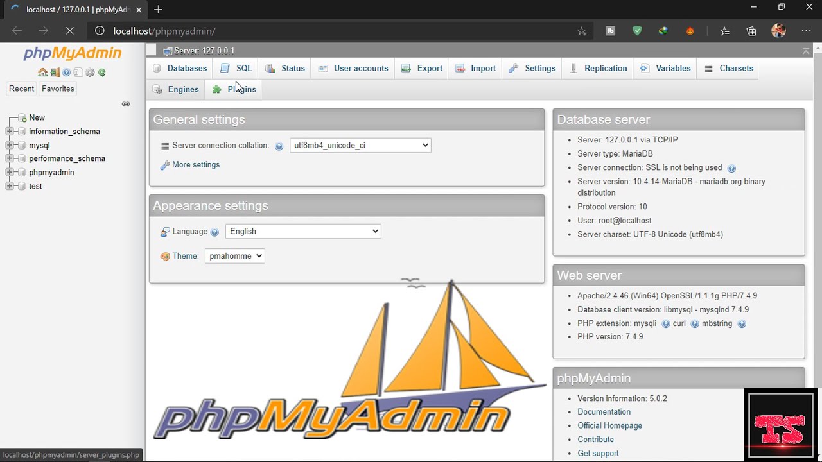The image size is (822, 462).
Task: Click the help icon after mbstring extension
Action: tap(742, 324)
